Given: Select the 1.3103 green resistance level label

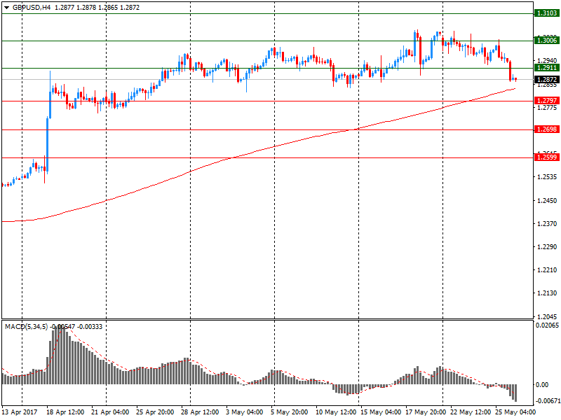Looking at the screenshot, I should (546, 13).
